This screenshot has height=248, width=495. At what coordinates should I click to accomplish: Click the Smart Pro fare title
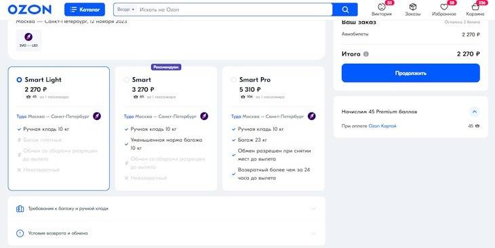click(255, 80)
